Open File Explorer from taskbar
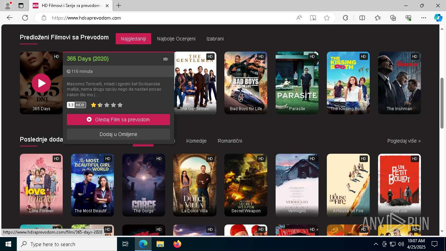This screenshot has height=251, width=446. tap(160, 244)
